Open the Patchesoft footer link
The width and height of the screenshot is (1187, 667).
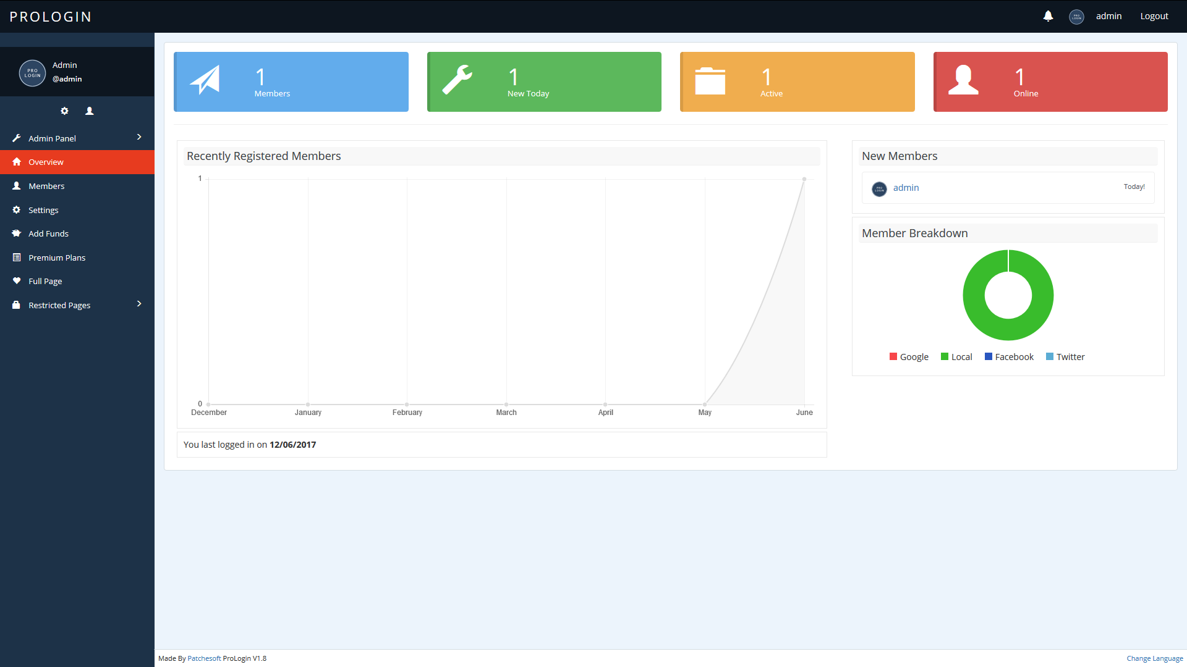tap(204, 658)
